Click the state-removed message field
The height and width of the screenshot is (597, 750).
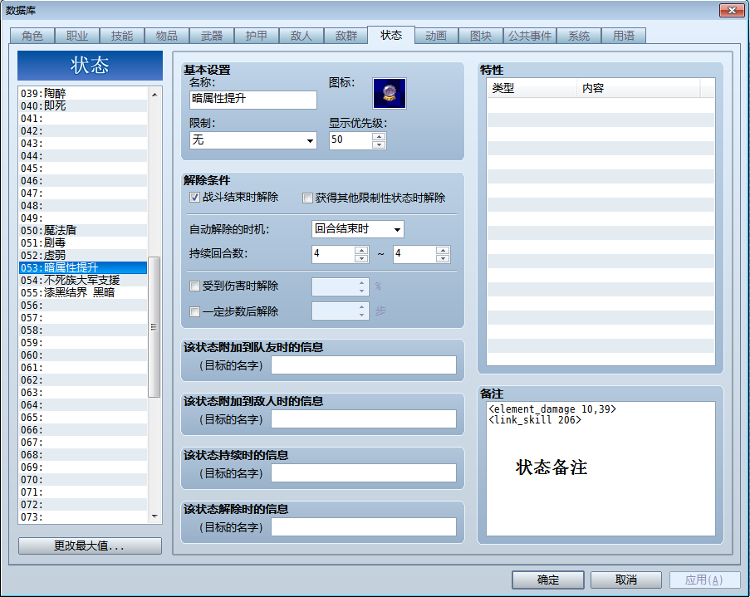[x=364, y=527]
